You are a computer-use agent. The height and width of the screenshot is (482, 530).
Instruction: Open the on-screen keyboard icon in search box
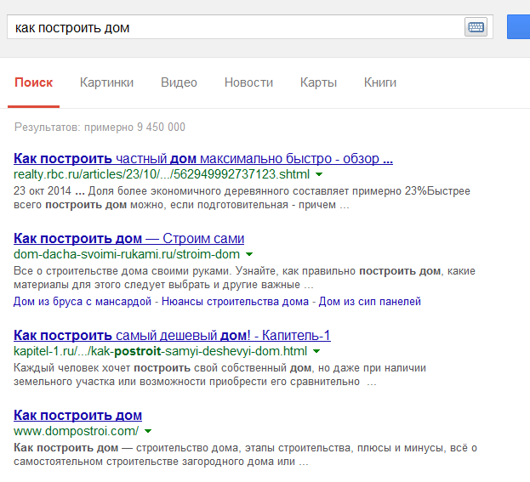(x=476, y=27)
